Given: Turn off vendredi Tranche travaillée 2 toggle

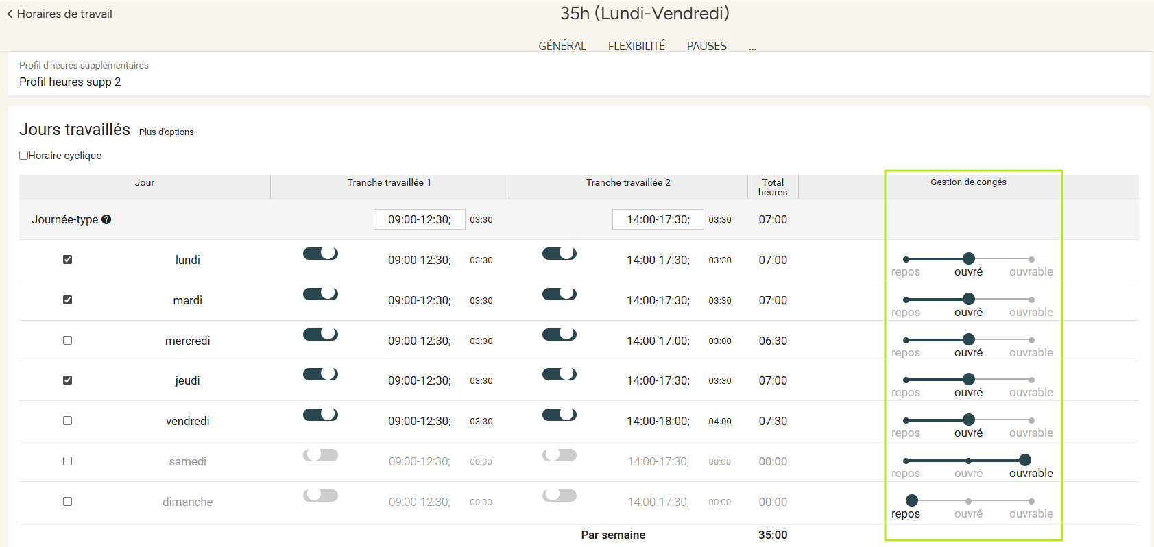Looking at the screenshot, I should click(x=559, y=415).
